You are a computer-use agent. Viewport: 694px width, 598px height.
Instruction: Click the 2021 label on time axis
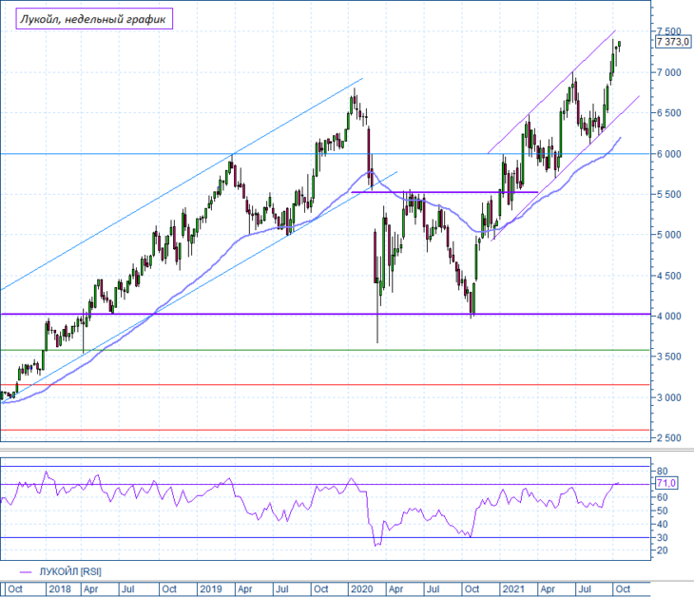pyautogui.click(x=513, y=589)
